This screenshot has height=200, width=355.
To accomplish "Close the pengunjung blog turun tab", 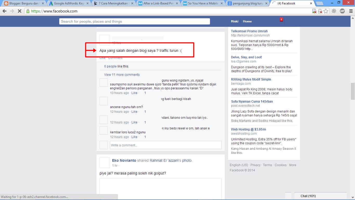I will coord(267,3).
